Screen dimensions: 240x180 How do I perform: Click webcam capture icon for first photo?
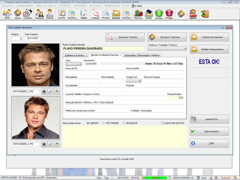click(44, 91)
